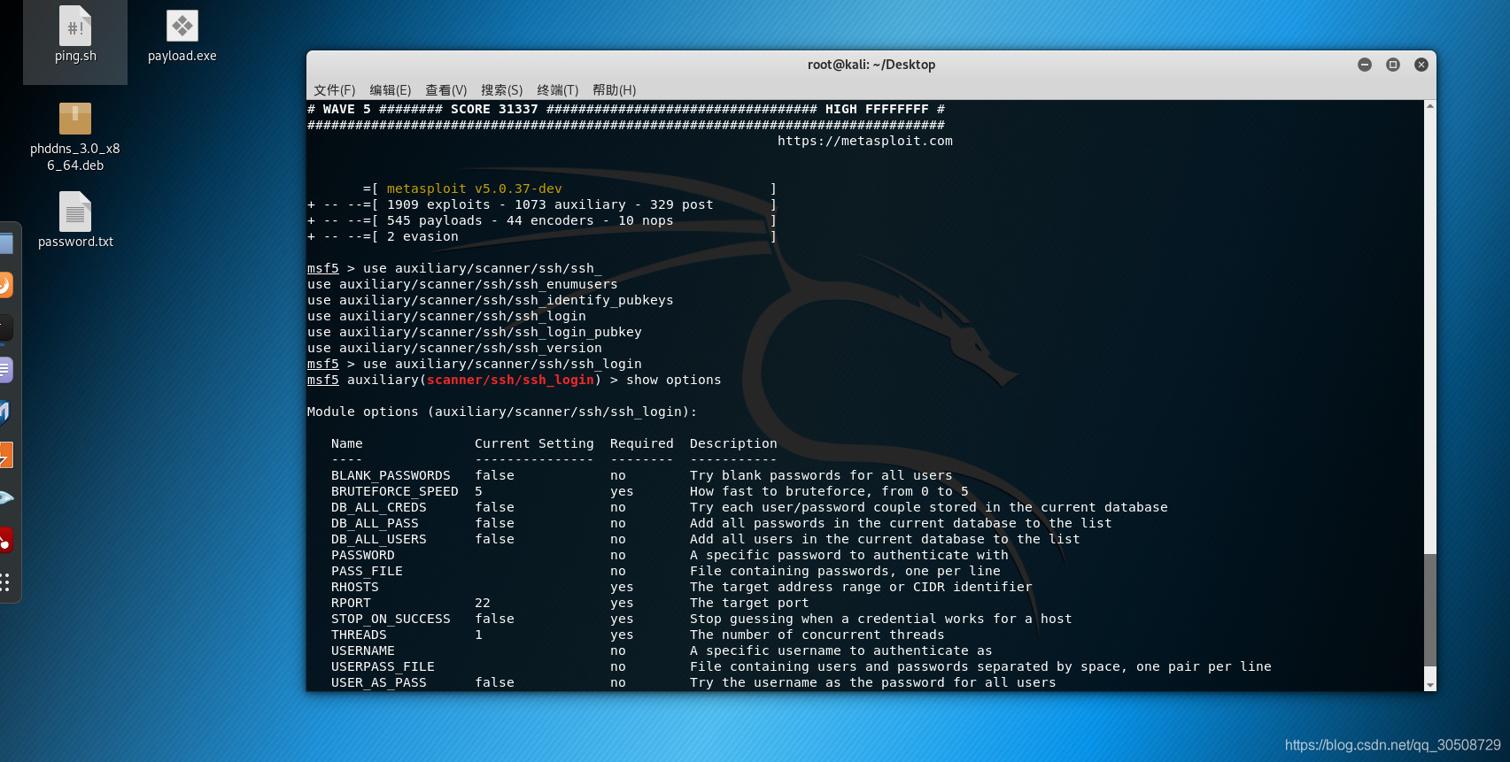Open the Files manager in the dock

click(x=4, y=243)
